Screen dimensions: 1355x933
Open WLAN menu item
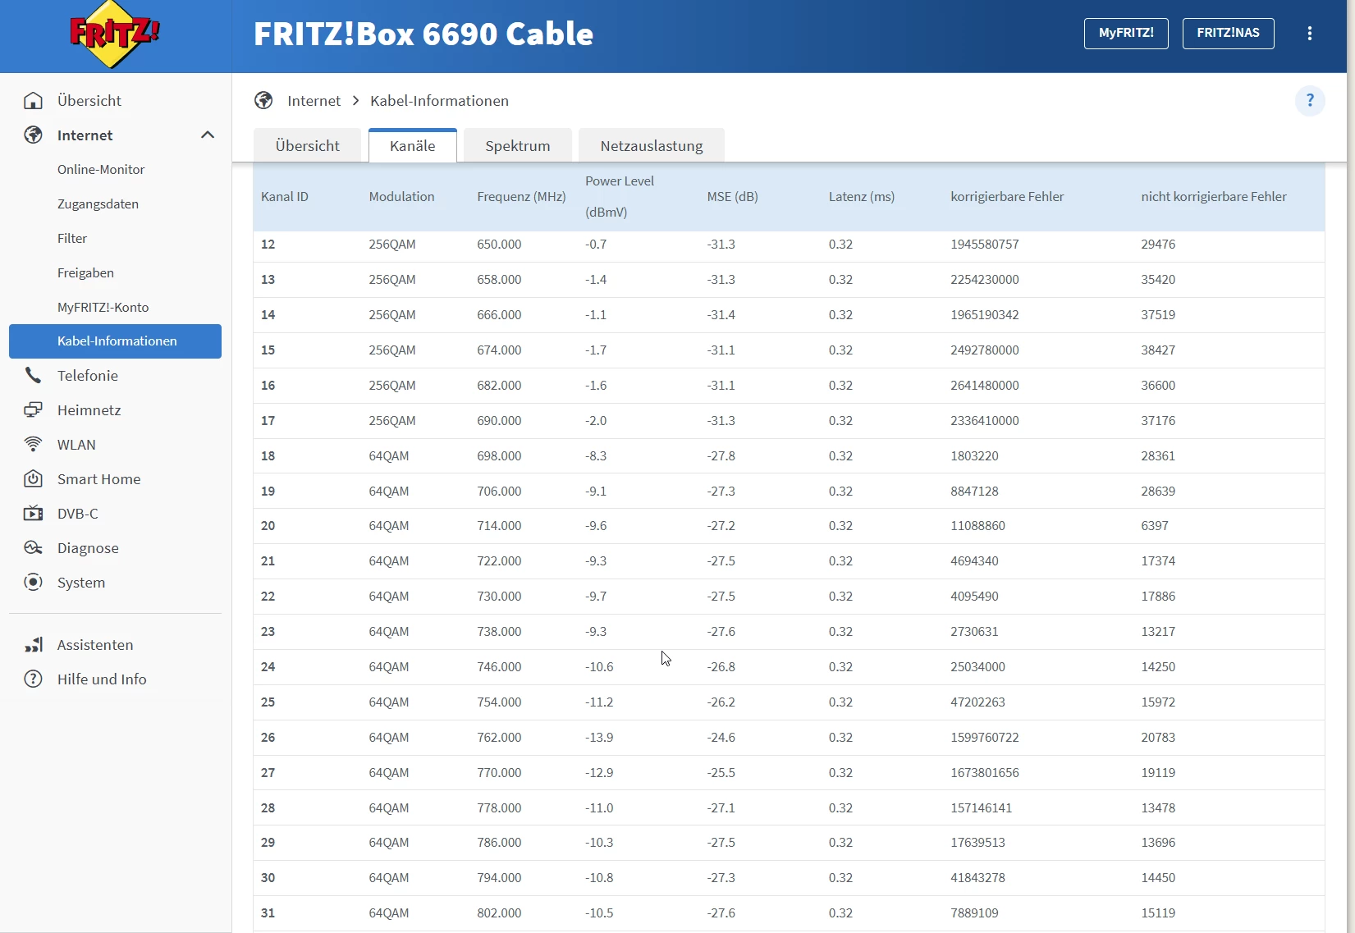[76, 445]
